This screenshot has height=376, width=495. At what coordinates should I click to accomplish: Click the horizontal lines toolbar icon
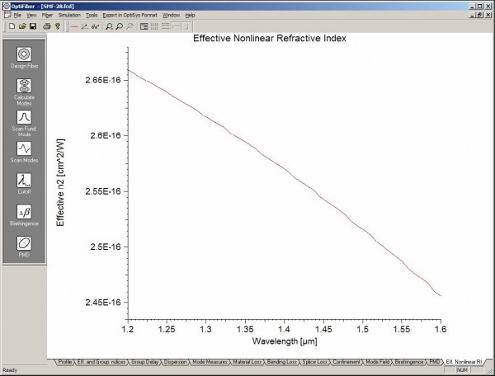click(166, 27)
